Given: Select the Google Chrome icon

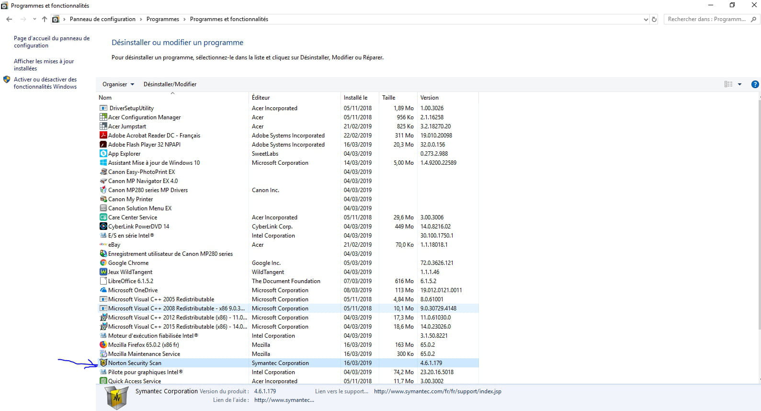Looking at the screenshot, I should coord(103,263).
